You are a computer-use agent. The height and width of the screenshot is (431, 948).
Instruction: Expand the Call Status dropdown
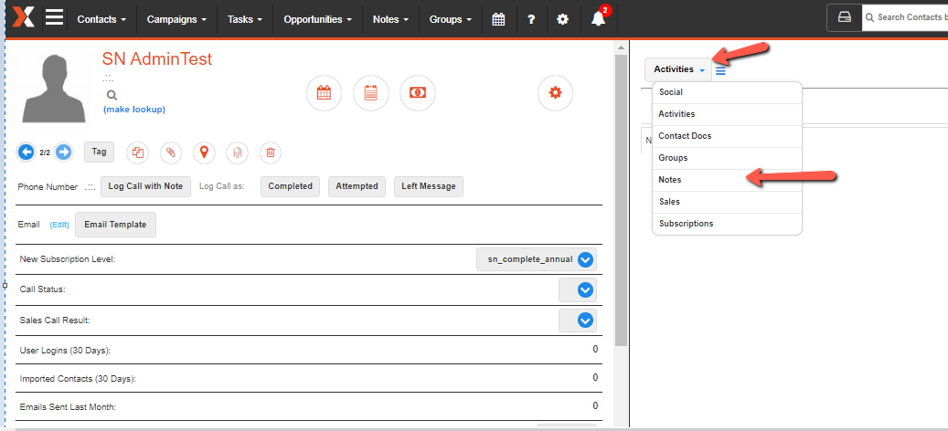(586, 290)
